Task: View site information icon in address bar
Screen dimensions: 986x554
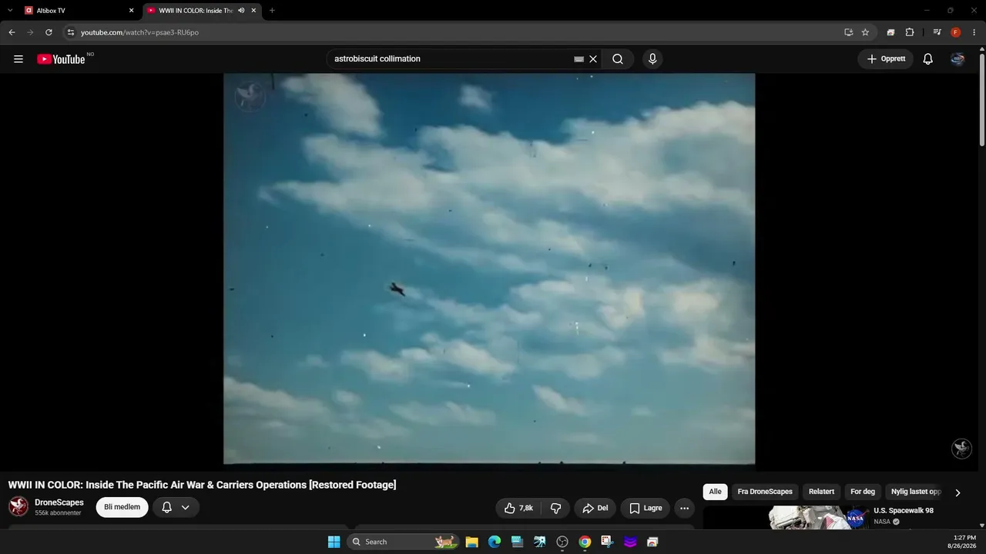Action: [70, 32]
